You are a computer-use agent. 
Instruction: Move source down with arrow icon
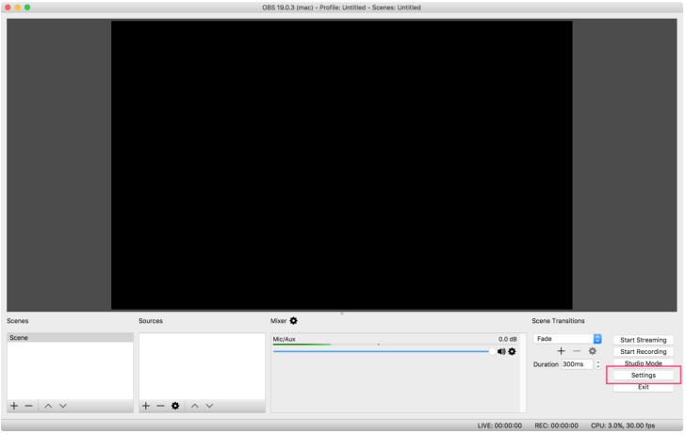tap(209, 406)
